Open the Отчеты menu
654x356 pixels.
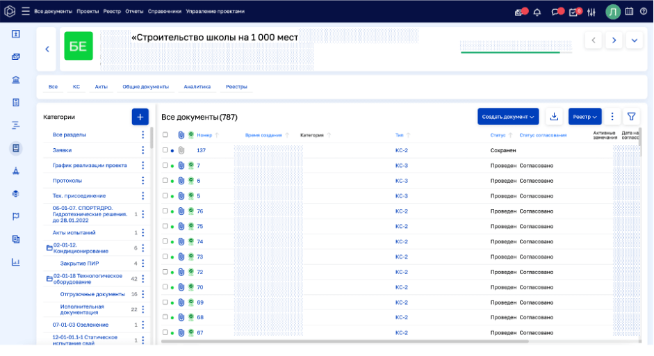pyautogui.click(x=135, y=12)
